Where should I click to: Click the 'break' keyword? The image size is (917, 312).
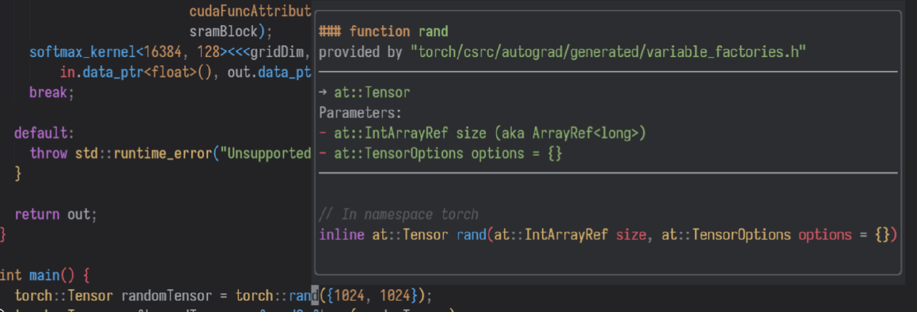pos(48,92)
